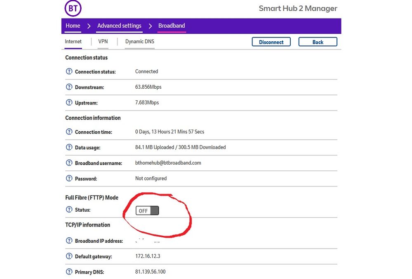Select the Internet tab
412x279 pixels.
pos(73,42)
